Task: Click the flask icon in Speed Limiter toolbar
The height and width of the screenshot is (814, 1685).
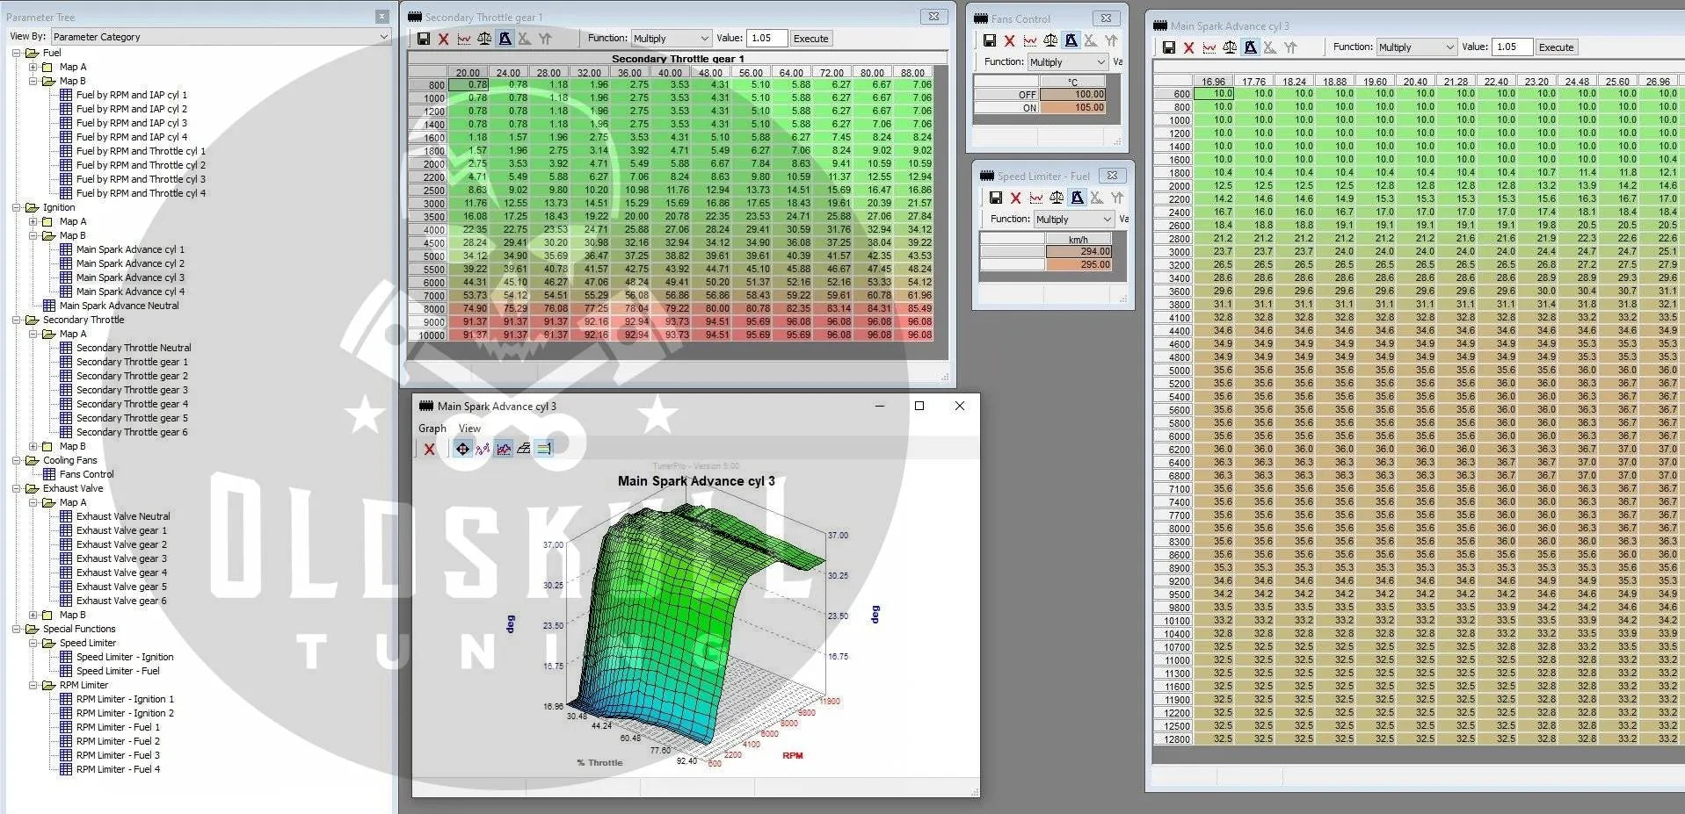Action: 1077,198
